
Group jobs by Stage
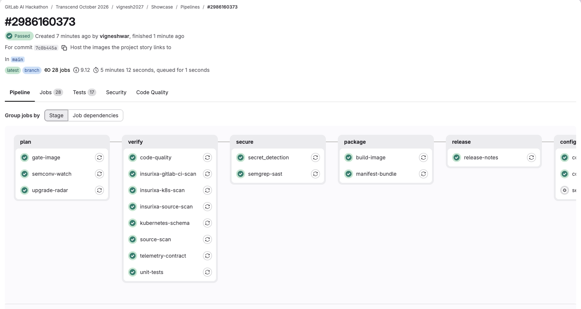point(56,115)
